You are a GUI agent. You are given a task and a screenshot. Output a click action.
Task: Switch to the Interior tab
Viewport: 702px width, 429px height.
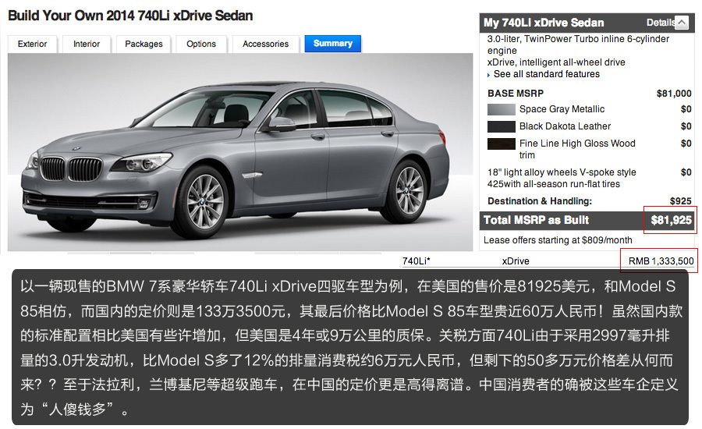pos(87,44)
